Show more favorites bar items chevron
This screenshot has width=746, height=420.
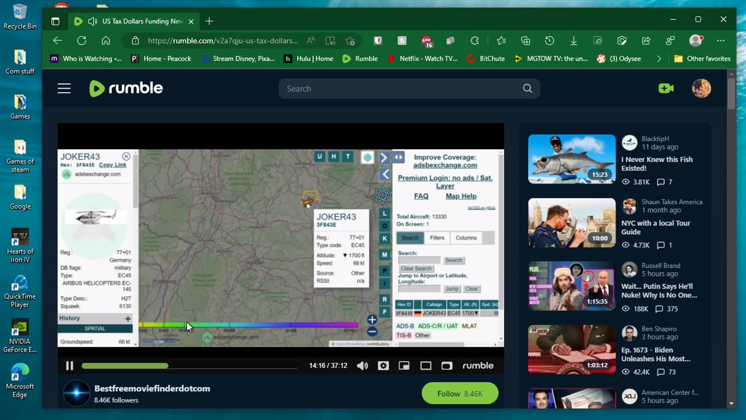659,58
